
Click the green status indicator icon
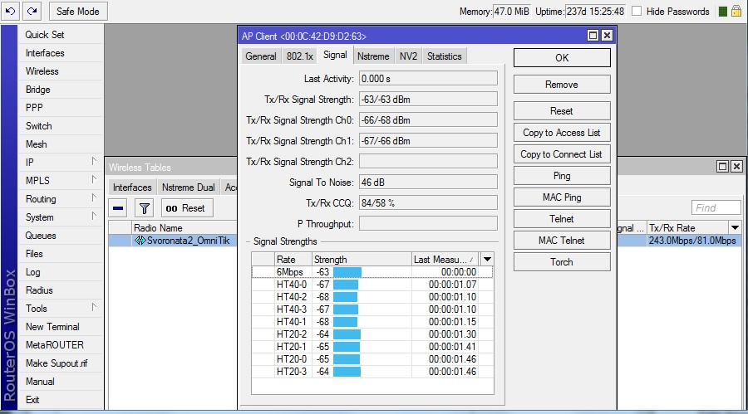coord(723,12)
